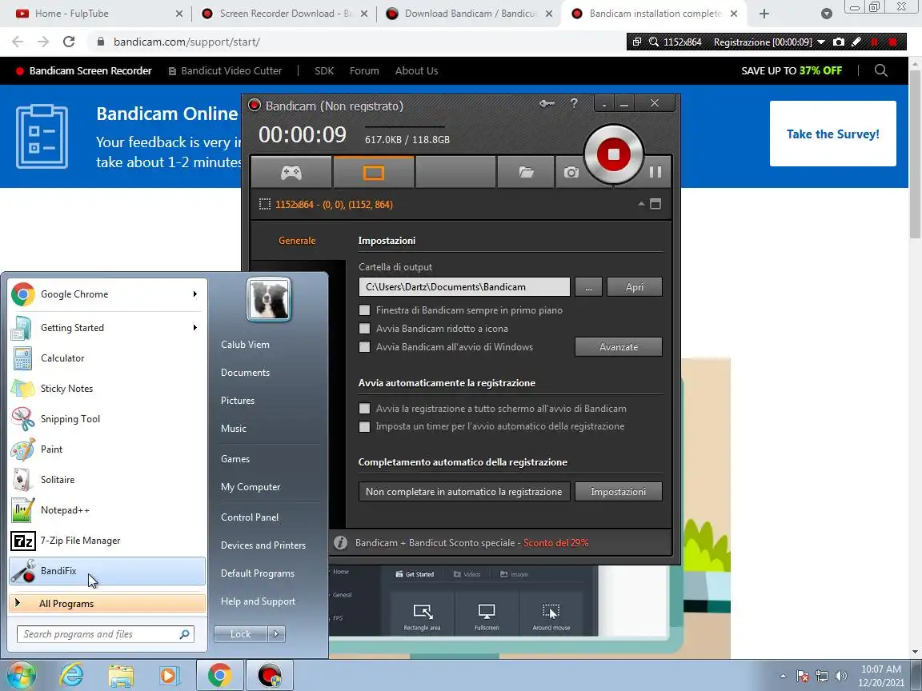Click the window toggle icon in recording overlay bar
922x691 pixels.
click(637, 42)
